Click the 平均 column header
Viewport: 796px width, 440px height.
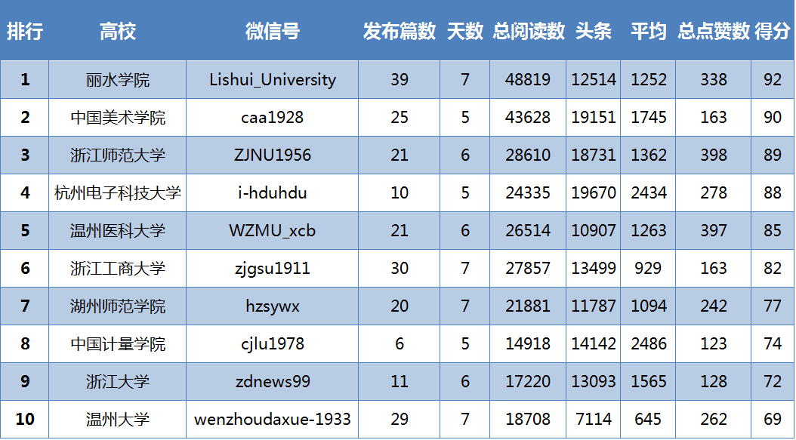(648, 32)
